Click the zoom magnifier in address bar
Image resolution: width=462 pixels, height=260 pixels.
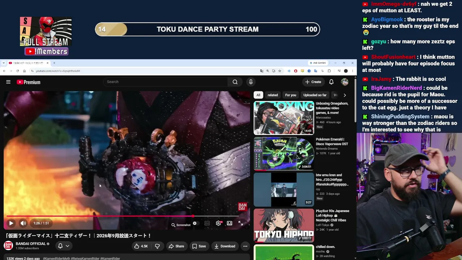[x=268, y=71]
